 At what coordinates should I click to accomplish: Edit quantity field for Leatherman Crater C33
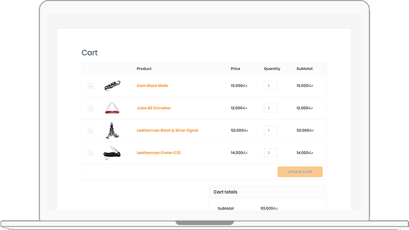[270, 153]
